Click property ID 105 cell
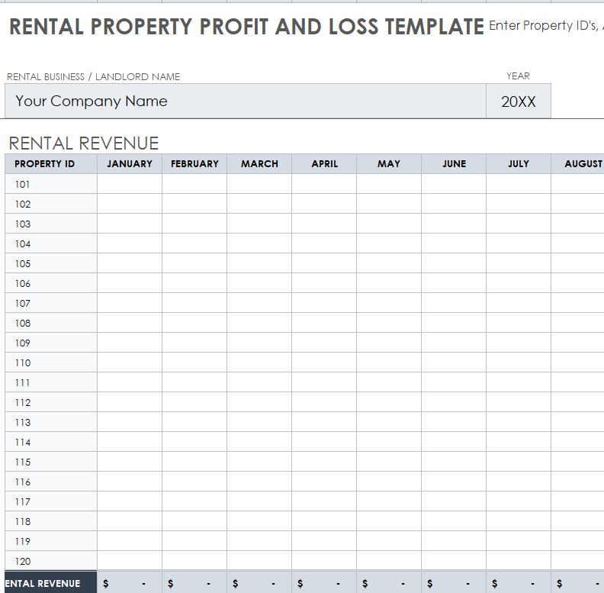The height and width of the screenshot is (593, 604). pos(51,263)
